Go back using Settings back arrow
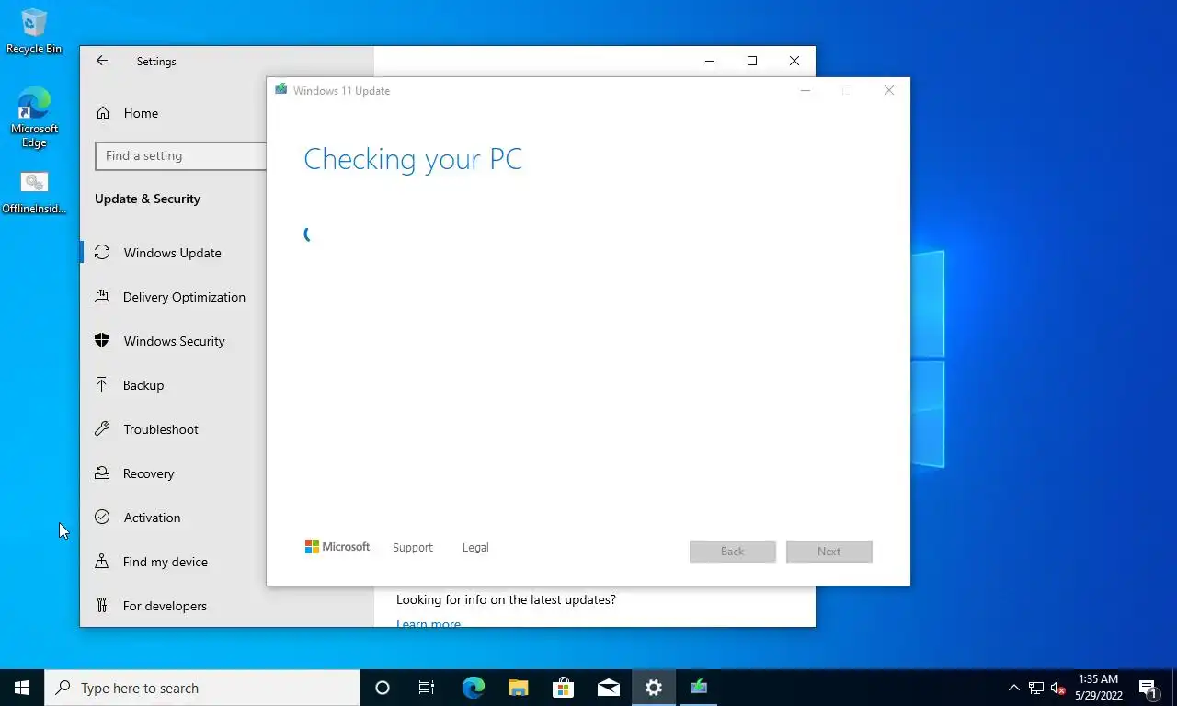This screenshot has width=1177, height=706. pos(102,61)
